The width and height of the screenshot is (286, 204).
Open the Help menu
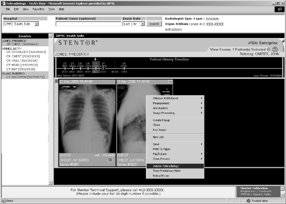(61, 9)
